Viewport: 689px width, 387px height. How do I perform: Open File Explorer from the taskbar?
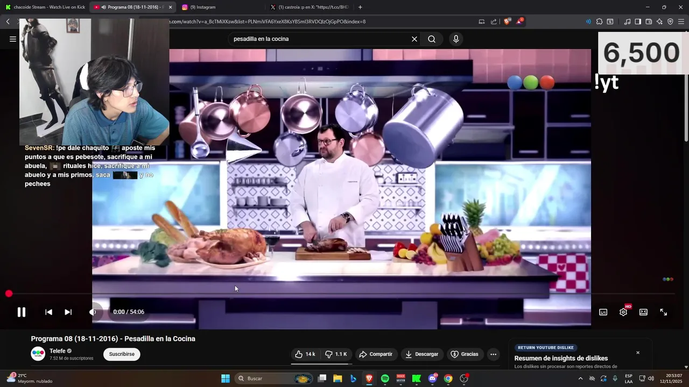pos(338,378)
